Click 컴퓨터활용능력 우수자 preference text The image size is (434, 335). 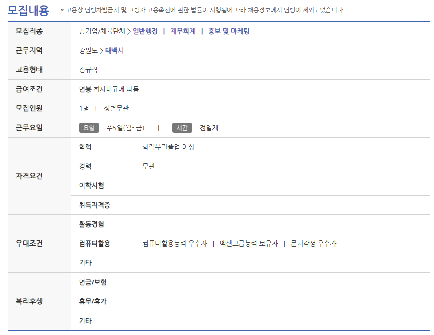click(175, 244)
